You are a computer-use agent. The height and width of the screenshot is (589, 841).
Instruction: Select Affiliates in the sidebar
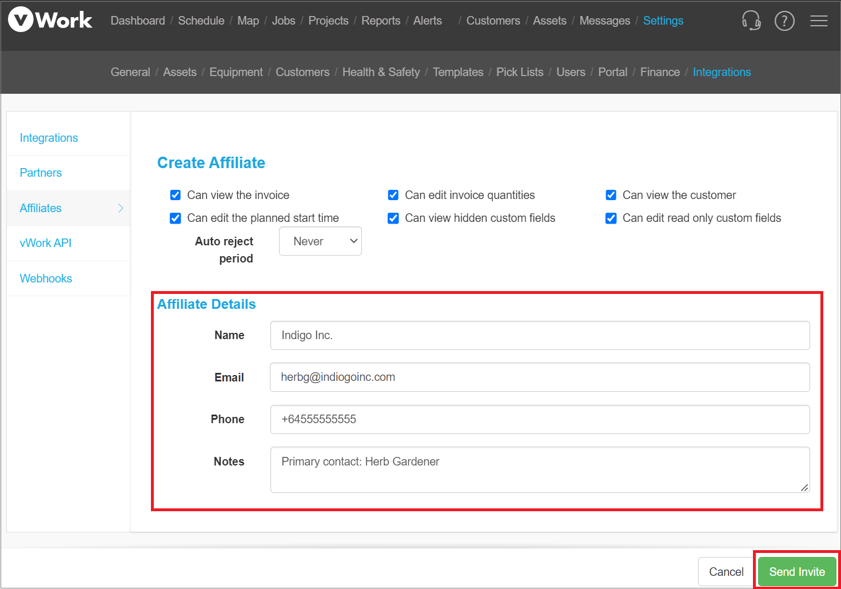pos(69,208)
